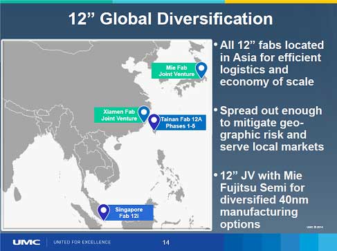Click the bullet about mitigating geographic risk
The image size is (337, 251).
tap(269, 128)
